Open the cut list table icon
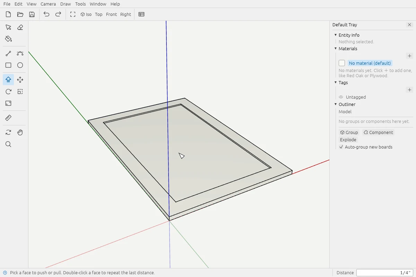Screen dimensions: 416x277 (x=141, y=14)
